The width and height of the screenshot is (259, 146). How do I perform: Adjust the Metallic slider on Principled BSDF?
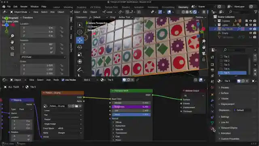131,103
